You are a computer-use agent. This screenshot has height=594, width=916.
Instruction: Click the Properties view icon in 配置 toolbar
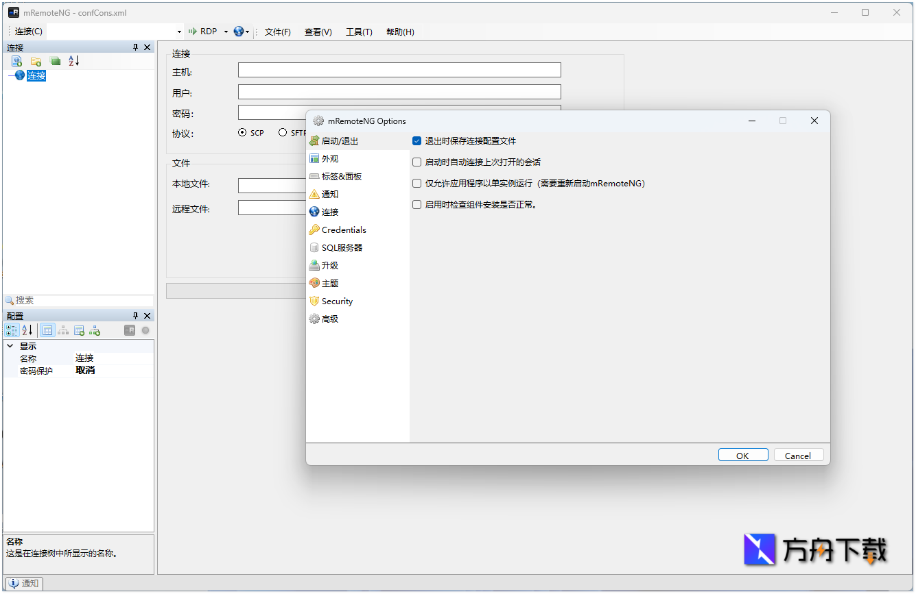point(47,330)
